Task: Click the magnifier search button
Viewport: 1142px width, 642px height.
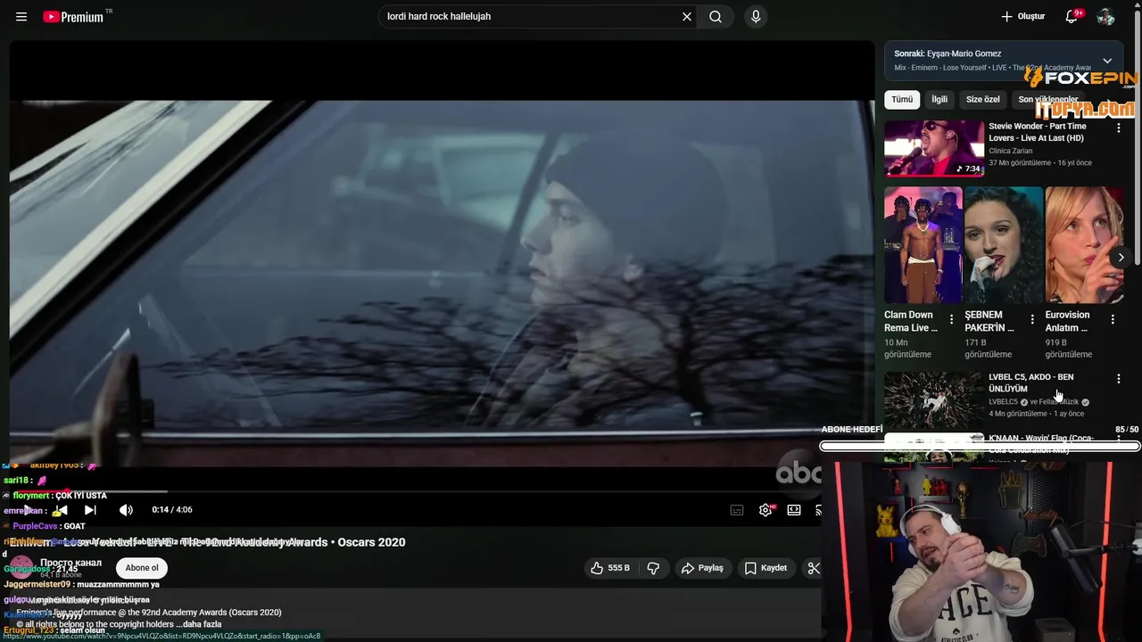Action: point(716,17)
